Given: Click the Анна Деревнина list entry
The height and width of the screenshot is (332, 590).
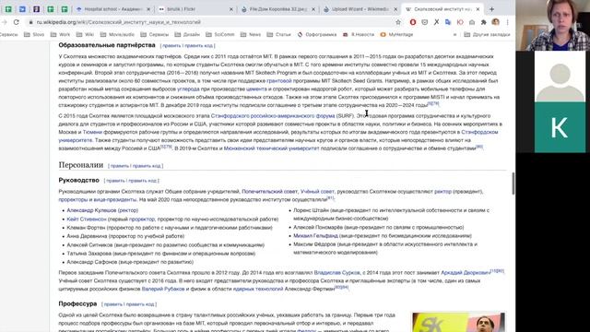Looking at the screenshot, I should pos(125,236).
